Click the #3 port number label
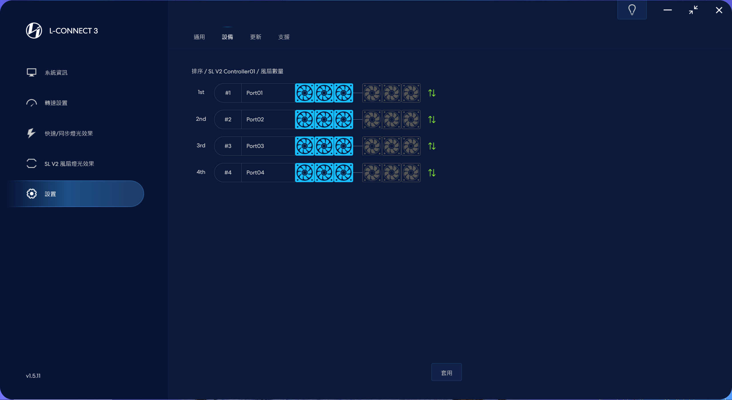 tap(228, 146)
